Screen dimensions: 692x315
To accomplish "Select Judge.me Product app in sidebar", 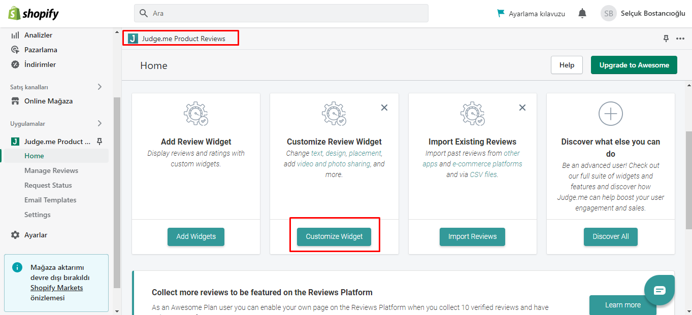I will click(57, 142).
